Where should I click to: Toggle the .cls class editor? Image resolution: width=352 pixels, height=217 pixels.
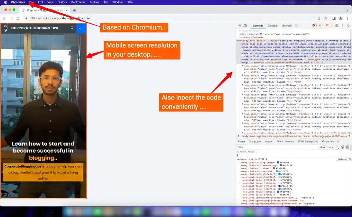tap(330, 147)
